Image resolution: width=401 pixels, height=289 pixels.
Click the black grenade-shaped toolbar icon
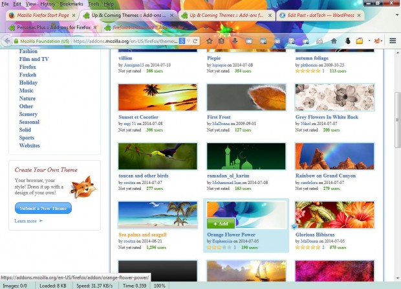click(x=347, y=41)
